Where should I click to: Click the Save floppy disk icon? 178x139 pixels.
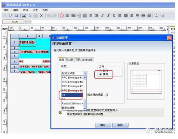click(17, 16)
